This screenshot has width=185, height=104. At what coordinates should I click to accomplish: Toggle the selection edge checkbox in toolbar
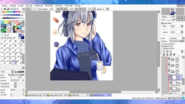40,9
